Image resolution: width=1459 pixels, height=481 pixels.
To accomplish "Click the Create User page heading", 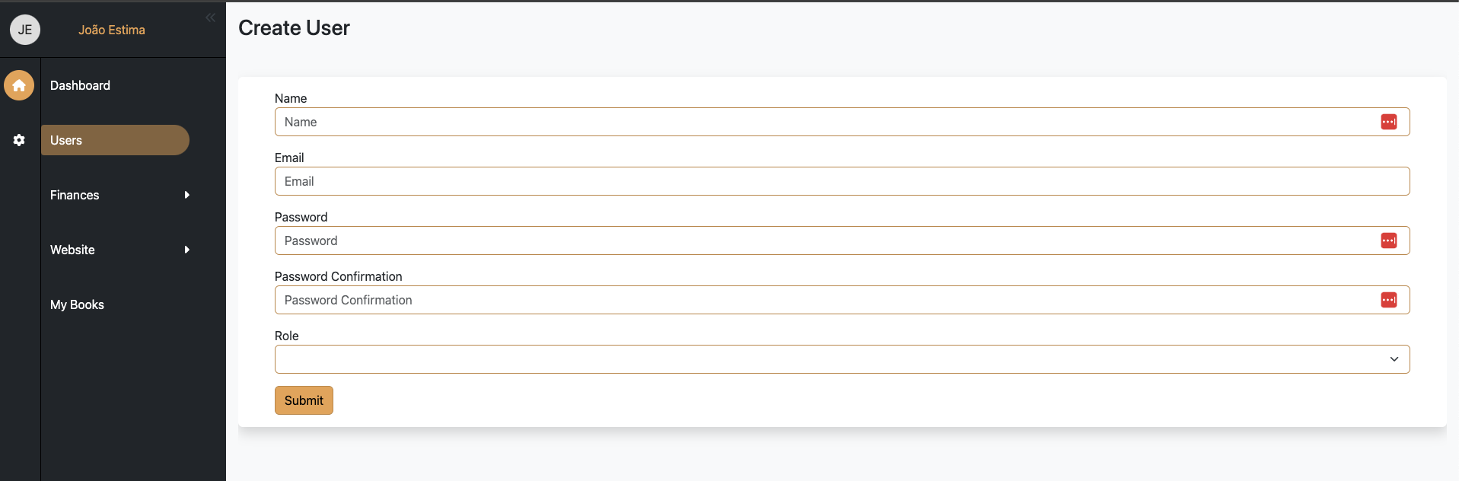I will click(294, 27).
